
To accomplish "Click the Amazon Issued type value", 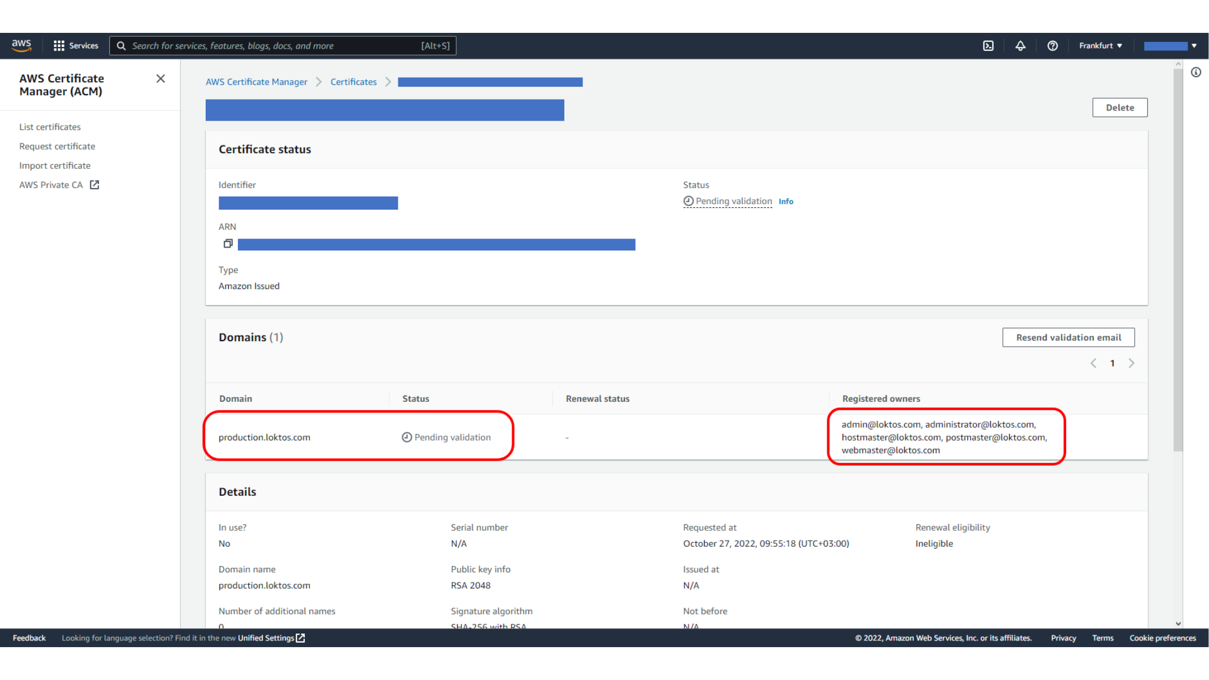I will [249, 286].
